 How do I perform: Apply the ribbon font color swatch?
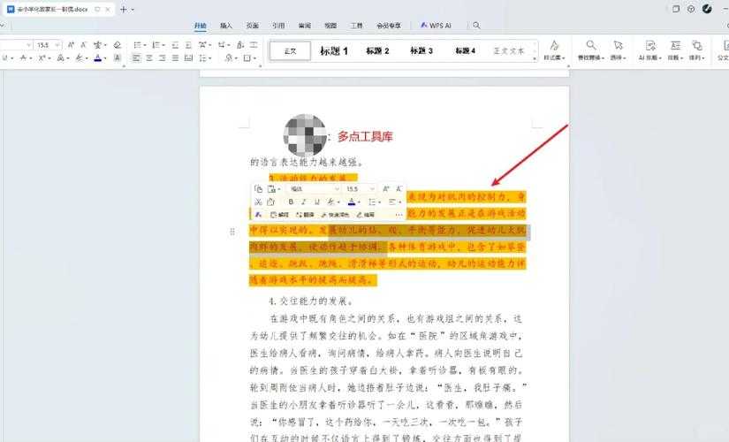pos(98,57)
